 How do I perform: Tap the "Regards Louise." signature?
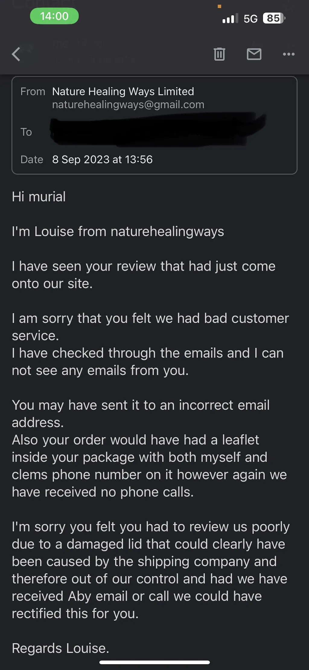point(60,648)
